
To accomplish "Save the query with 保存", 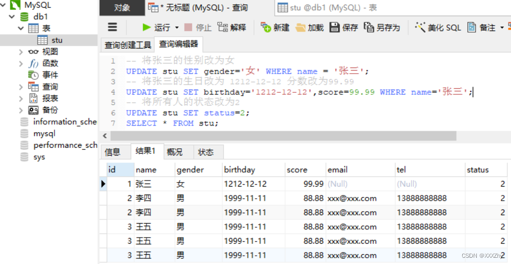I will tap(344, 27).
